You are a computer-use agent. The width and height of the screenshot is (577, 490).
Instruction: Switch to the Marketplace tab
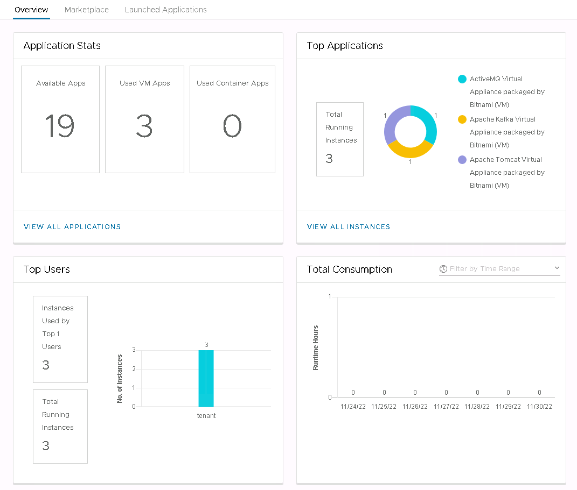coord(86,10)
